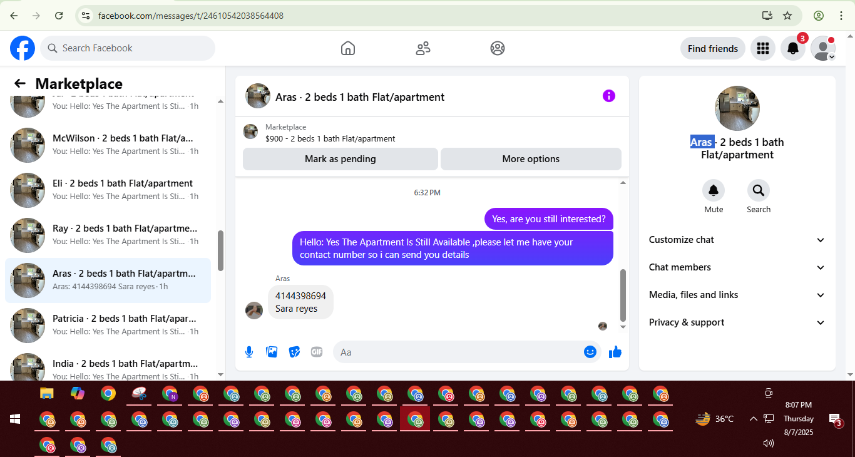The height and width of the screenshot is (457, 855).
Task: Open the 36°C weather widget
Action: tap(714, 419)
